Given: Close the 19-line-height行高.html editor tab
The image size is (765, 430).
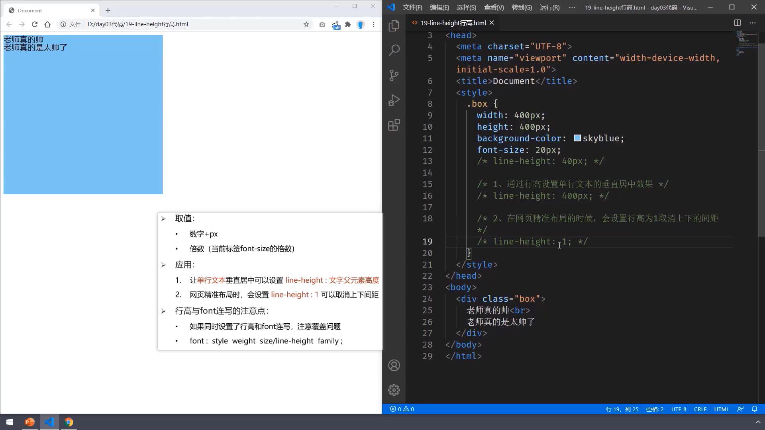Looking at the screenshot, I should click(x=492, y=23).
